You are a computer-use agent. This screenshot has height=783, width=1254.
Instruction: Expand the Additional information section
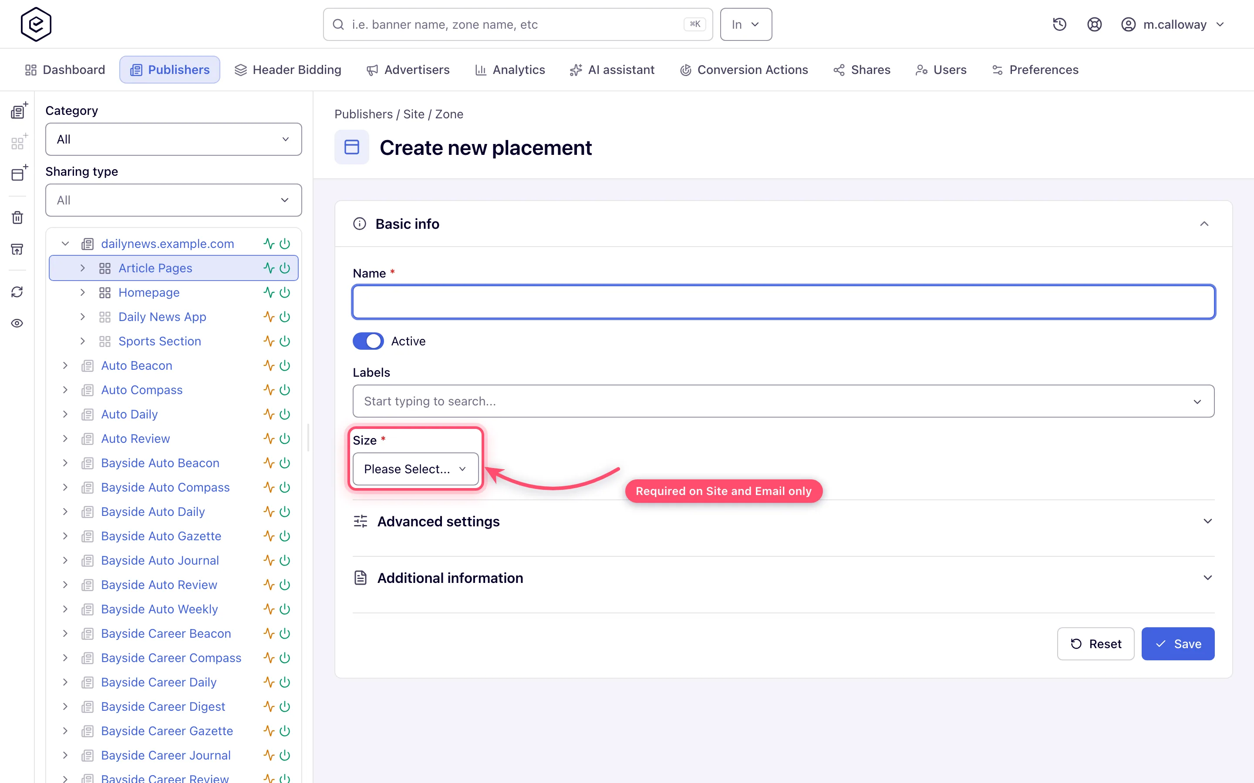783,578
